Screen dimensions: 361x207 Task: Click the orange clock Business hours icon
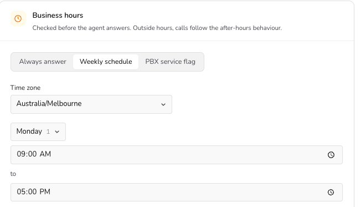[x=18, y=18]
